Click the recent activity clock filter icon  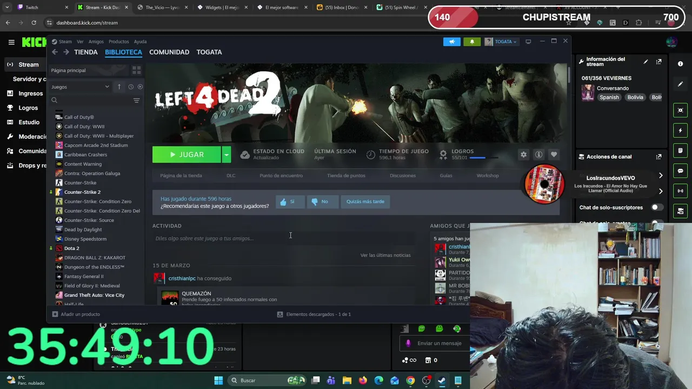click(x=131, y=87)
